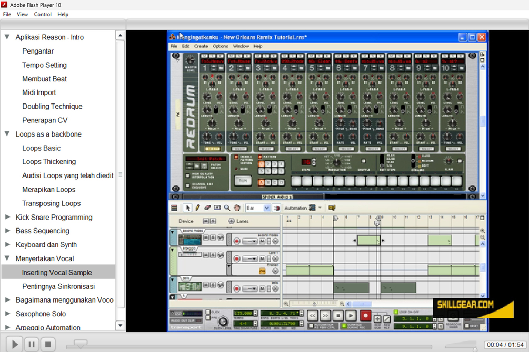The width and height of the screenshot is (529, 352).
Task: Toggle Enable Pattern Section in Redrum
Action: (236, 157)
